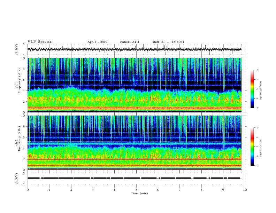Click the time axis tick label "9"

tap(223, 190)
